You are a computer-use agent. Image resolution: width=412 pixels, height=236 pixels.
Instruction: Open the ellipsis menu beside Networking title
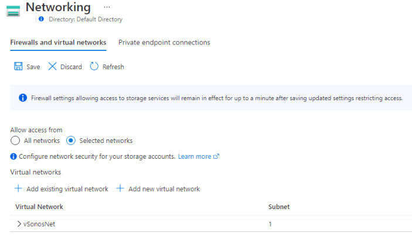point(107,7)
